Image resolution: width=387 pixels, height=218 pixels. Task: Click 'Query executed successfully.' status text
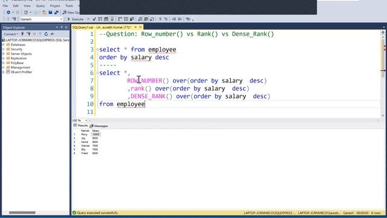97,213
